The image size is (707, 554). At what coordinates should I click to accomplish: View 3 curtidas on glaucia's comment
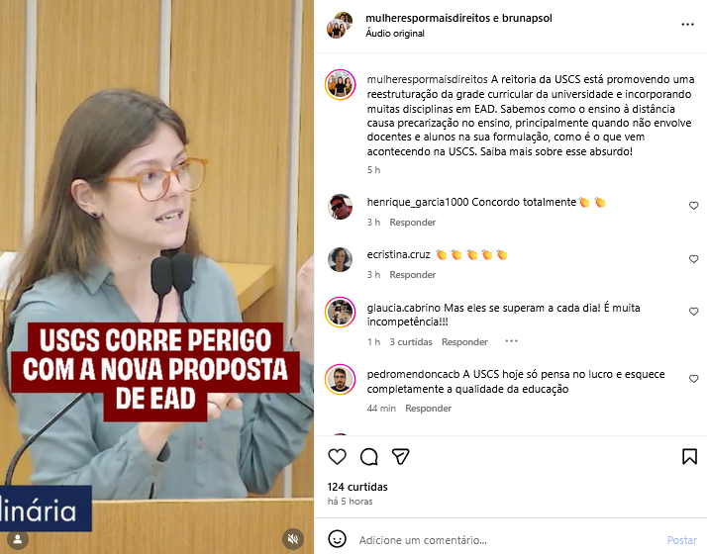(411, 342)
